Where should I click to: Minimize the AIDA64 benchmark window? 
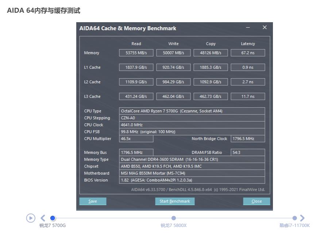(248, 27)
